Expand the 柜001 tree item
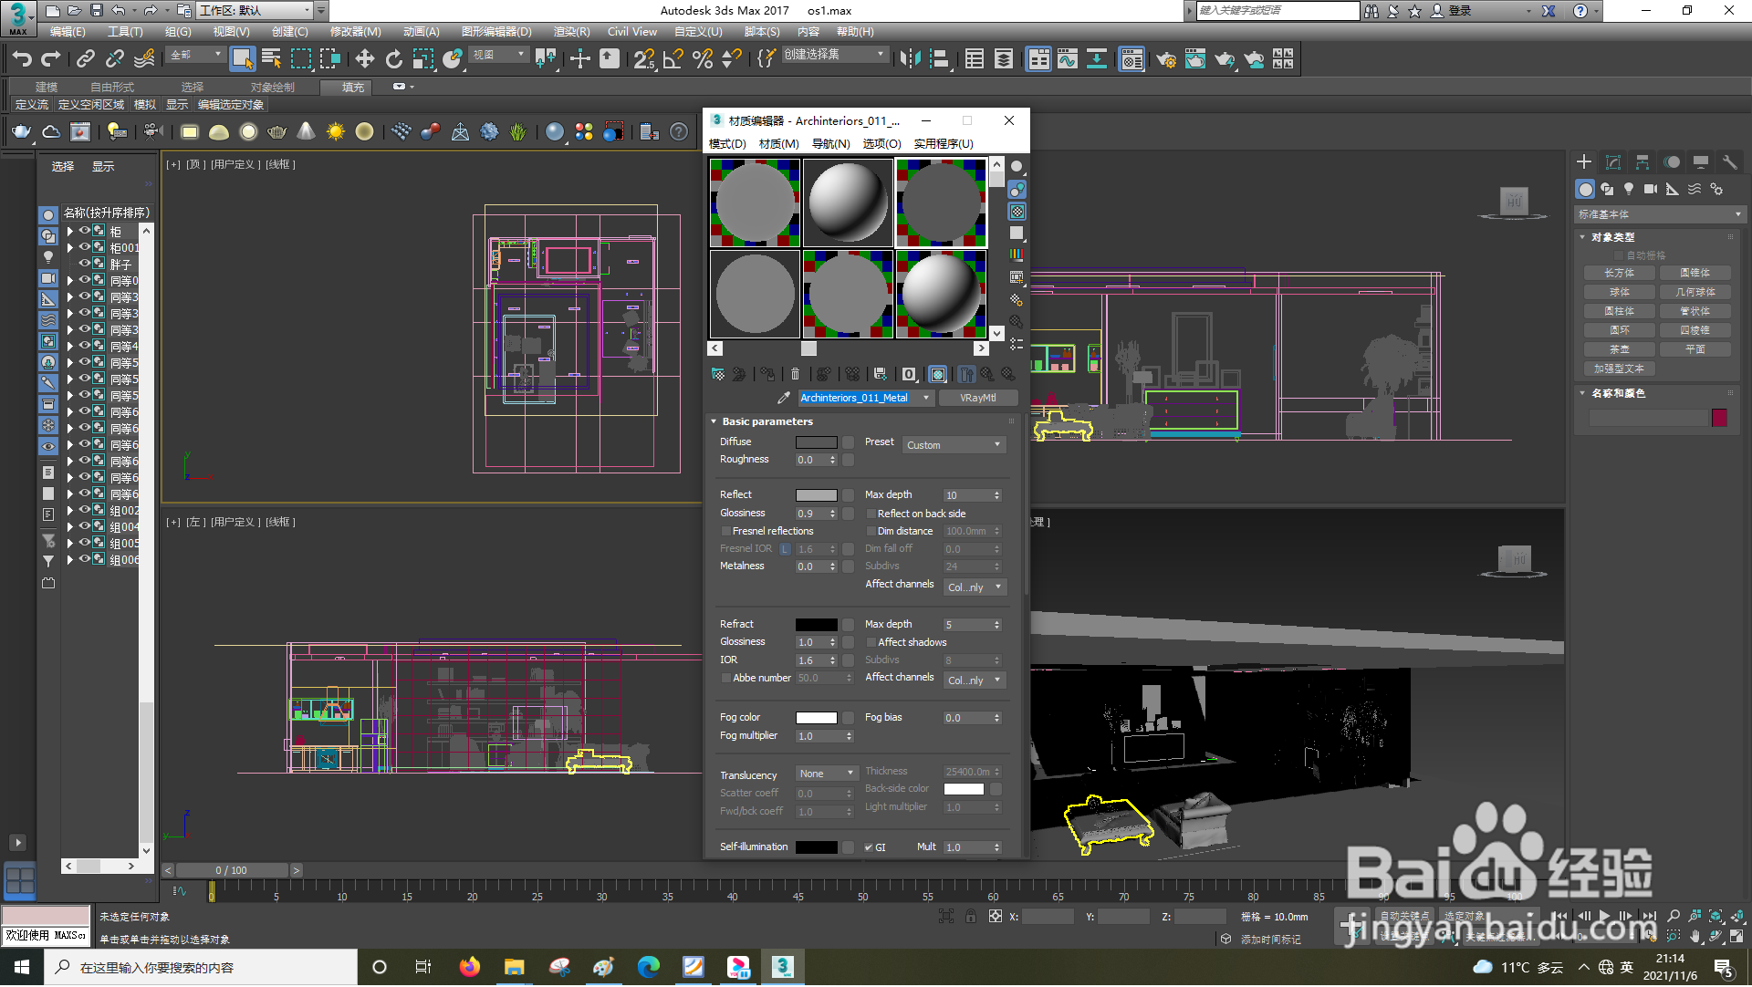1752x987 pixels. tap(69, 248)
